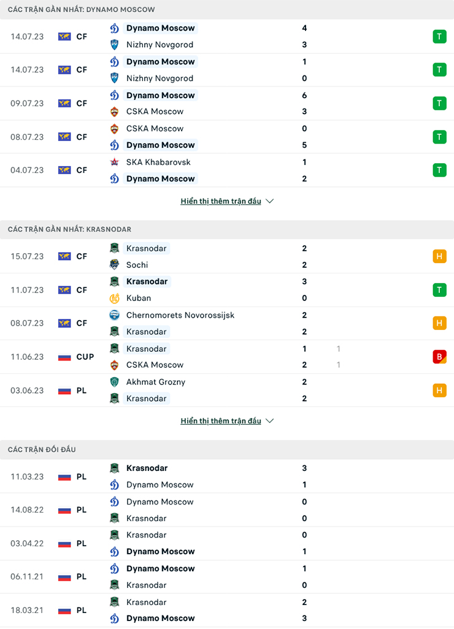Select the Akhmat Grozny team crest

pos(114,381)
